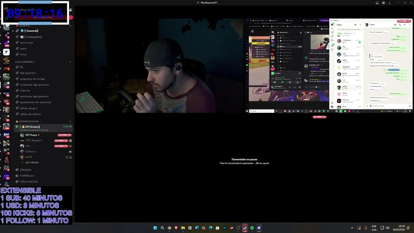Watch Toto's live stream
The width and height of the screenshot is (414, 233).
(61, 146)
